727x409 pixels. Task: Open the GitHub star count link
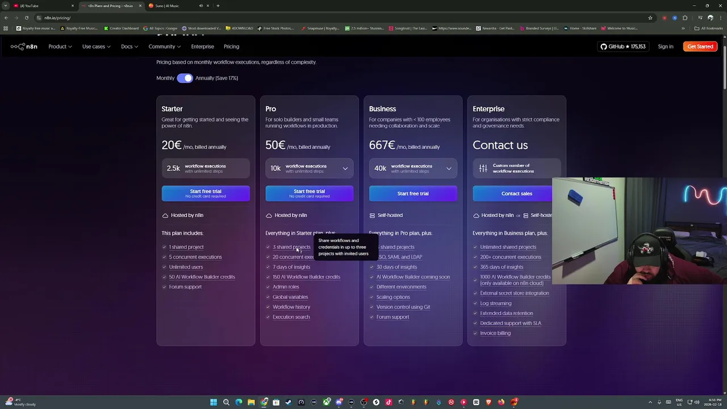click(x=623, y=47)
